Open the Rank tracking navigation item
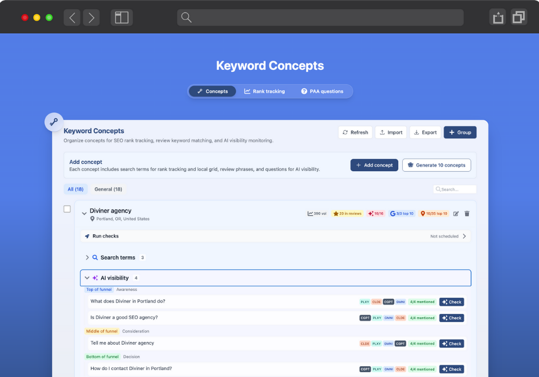 [265, 91]
